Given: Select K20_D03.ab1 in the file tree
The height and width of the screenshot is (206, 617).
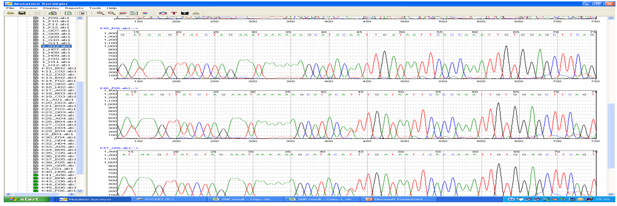Looking at the screenshot, I should [x=59, y=103].
